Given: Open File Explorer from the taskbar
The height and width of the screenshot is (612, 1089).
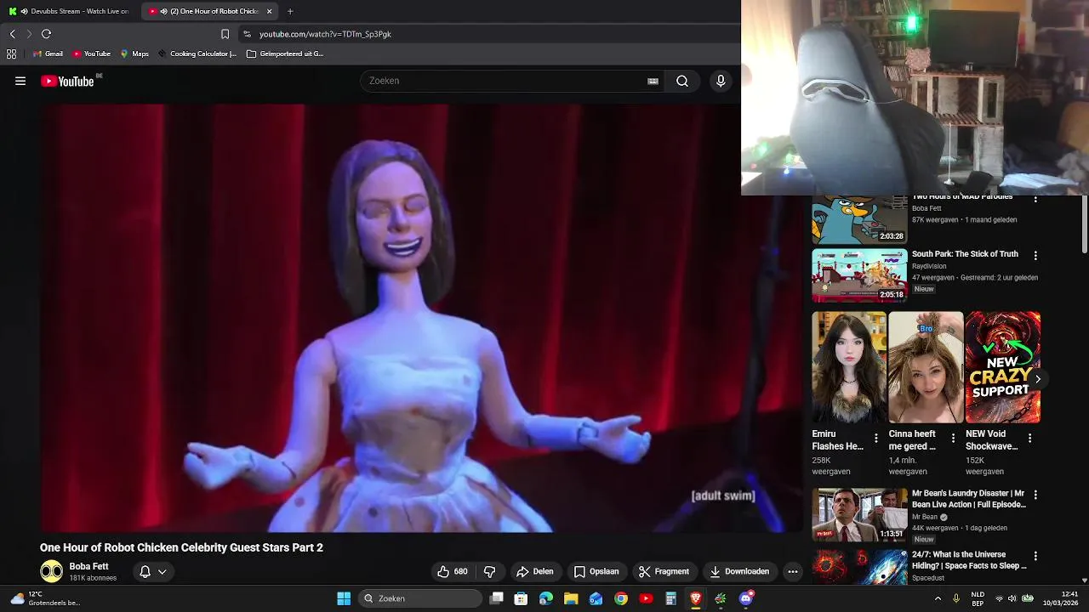Looking at the screenshot, I should click(571, 598).
